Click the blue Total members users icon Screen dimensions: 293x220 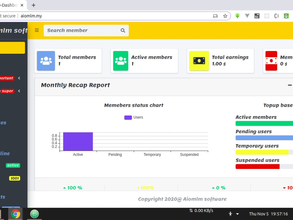point(46,61)
